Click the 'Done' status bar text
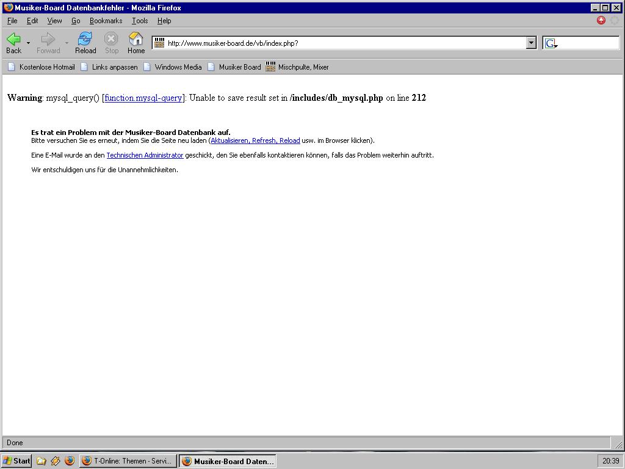 (15, 443)
